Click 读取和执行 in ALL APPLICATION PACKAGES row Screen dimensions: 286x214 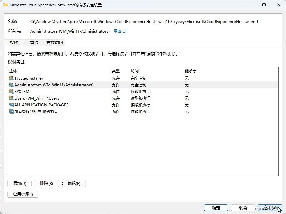pyautogui.click(x=140, y=105)
